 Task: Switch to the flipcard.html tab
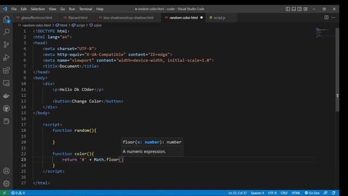pyautogui.click(x=78, y=17)
